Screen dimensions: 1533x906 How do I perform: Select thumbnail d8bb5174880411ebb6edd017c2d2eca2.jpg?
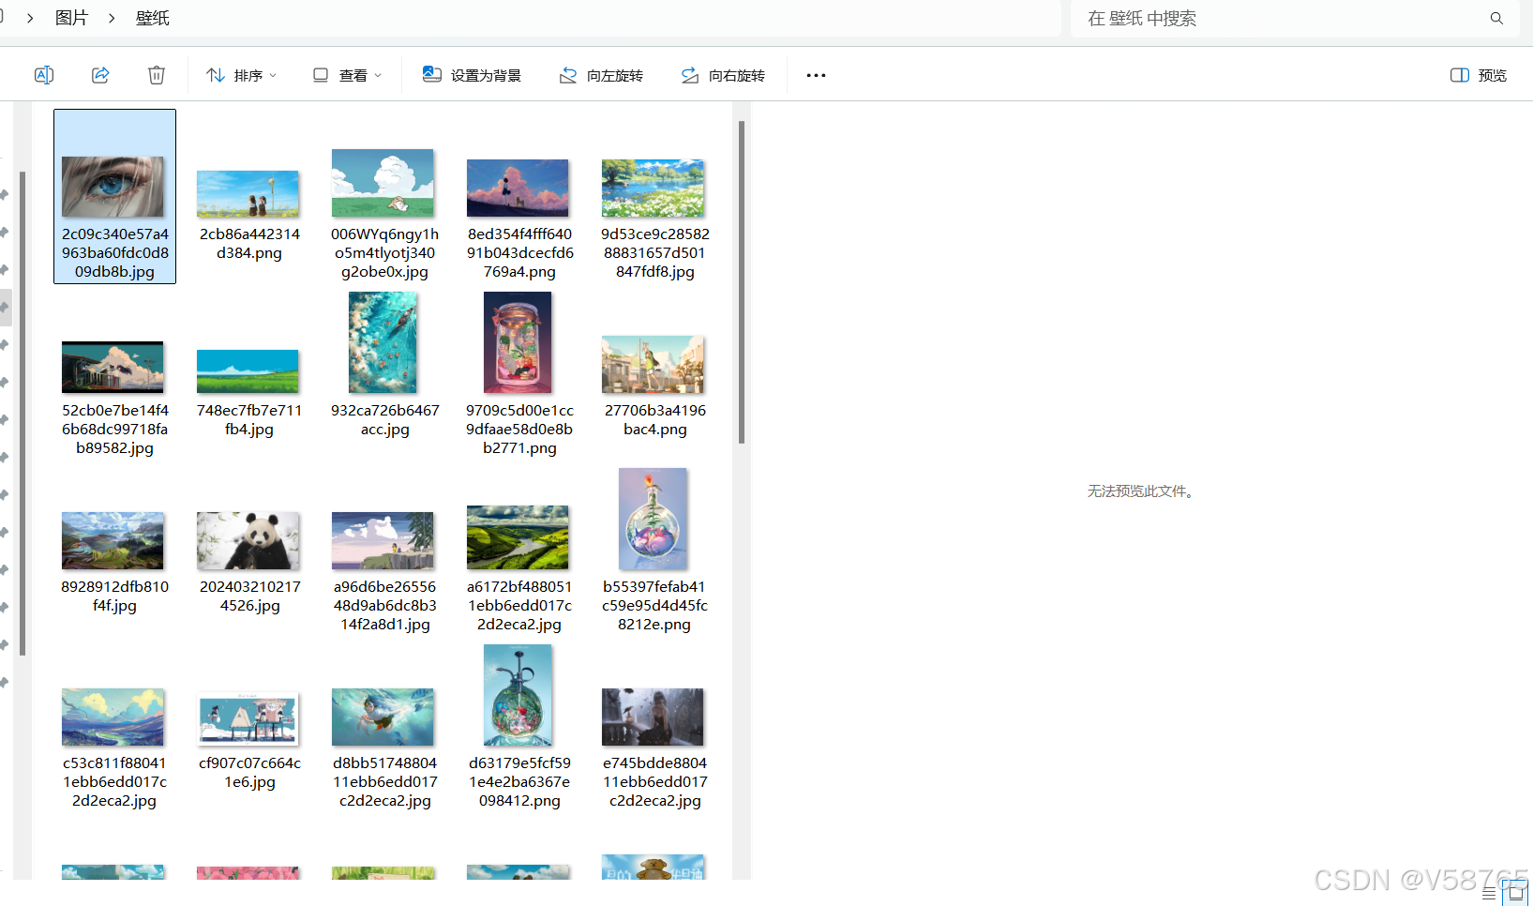tap(383, 717)
